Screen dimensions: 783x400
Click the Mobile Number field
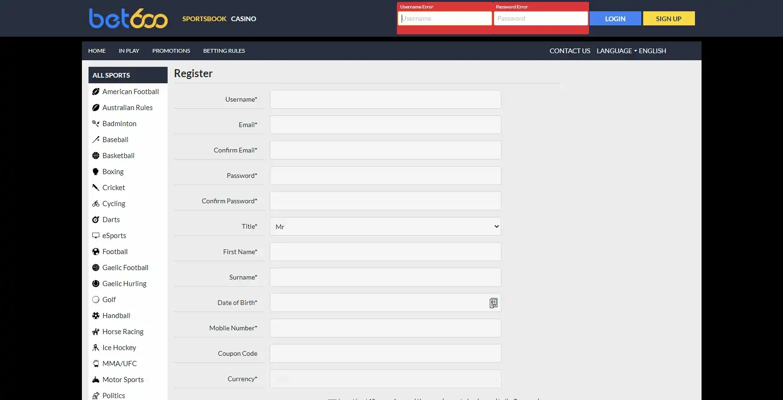(386, 328)
